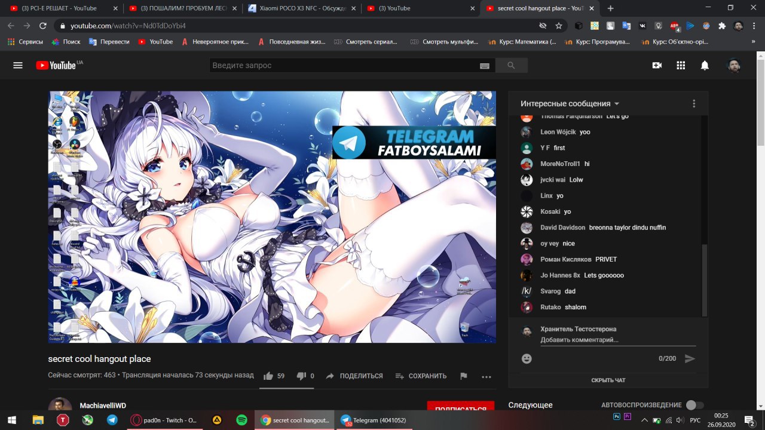Viewport: 765px width, 430px height.
Task: Click the chat comment input field
Action: coord(618,340)
